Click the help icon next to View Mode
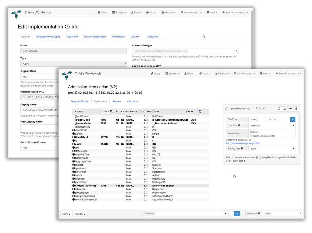 tap(259, 214)
